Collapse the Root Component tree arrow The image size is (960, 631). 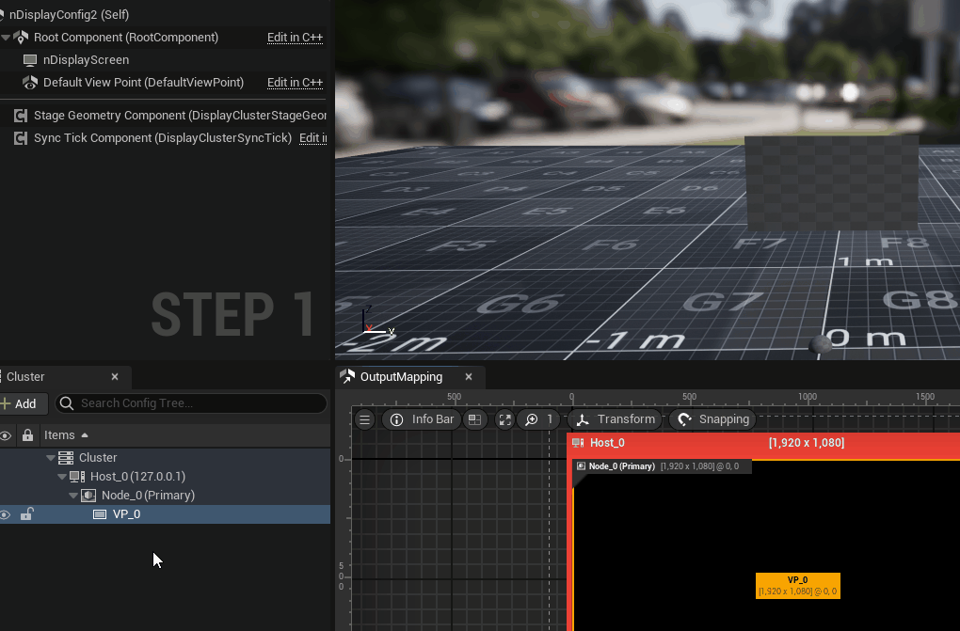click(x=6, y=38)
